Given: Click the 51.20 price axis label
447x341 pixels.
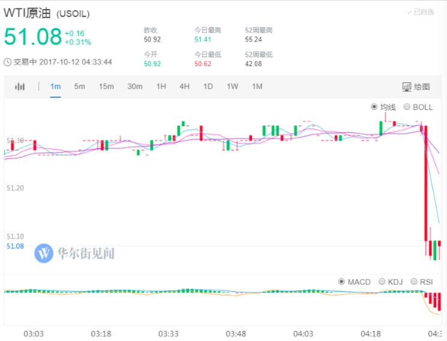Looking at the screenshot, I should click(15, 188).
